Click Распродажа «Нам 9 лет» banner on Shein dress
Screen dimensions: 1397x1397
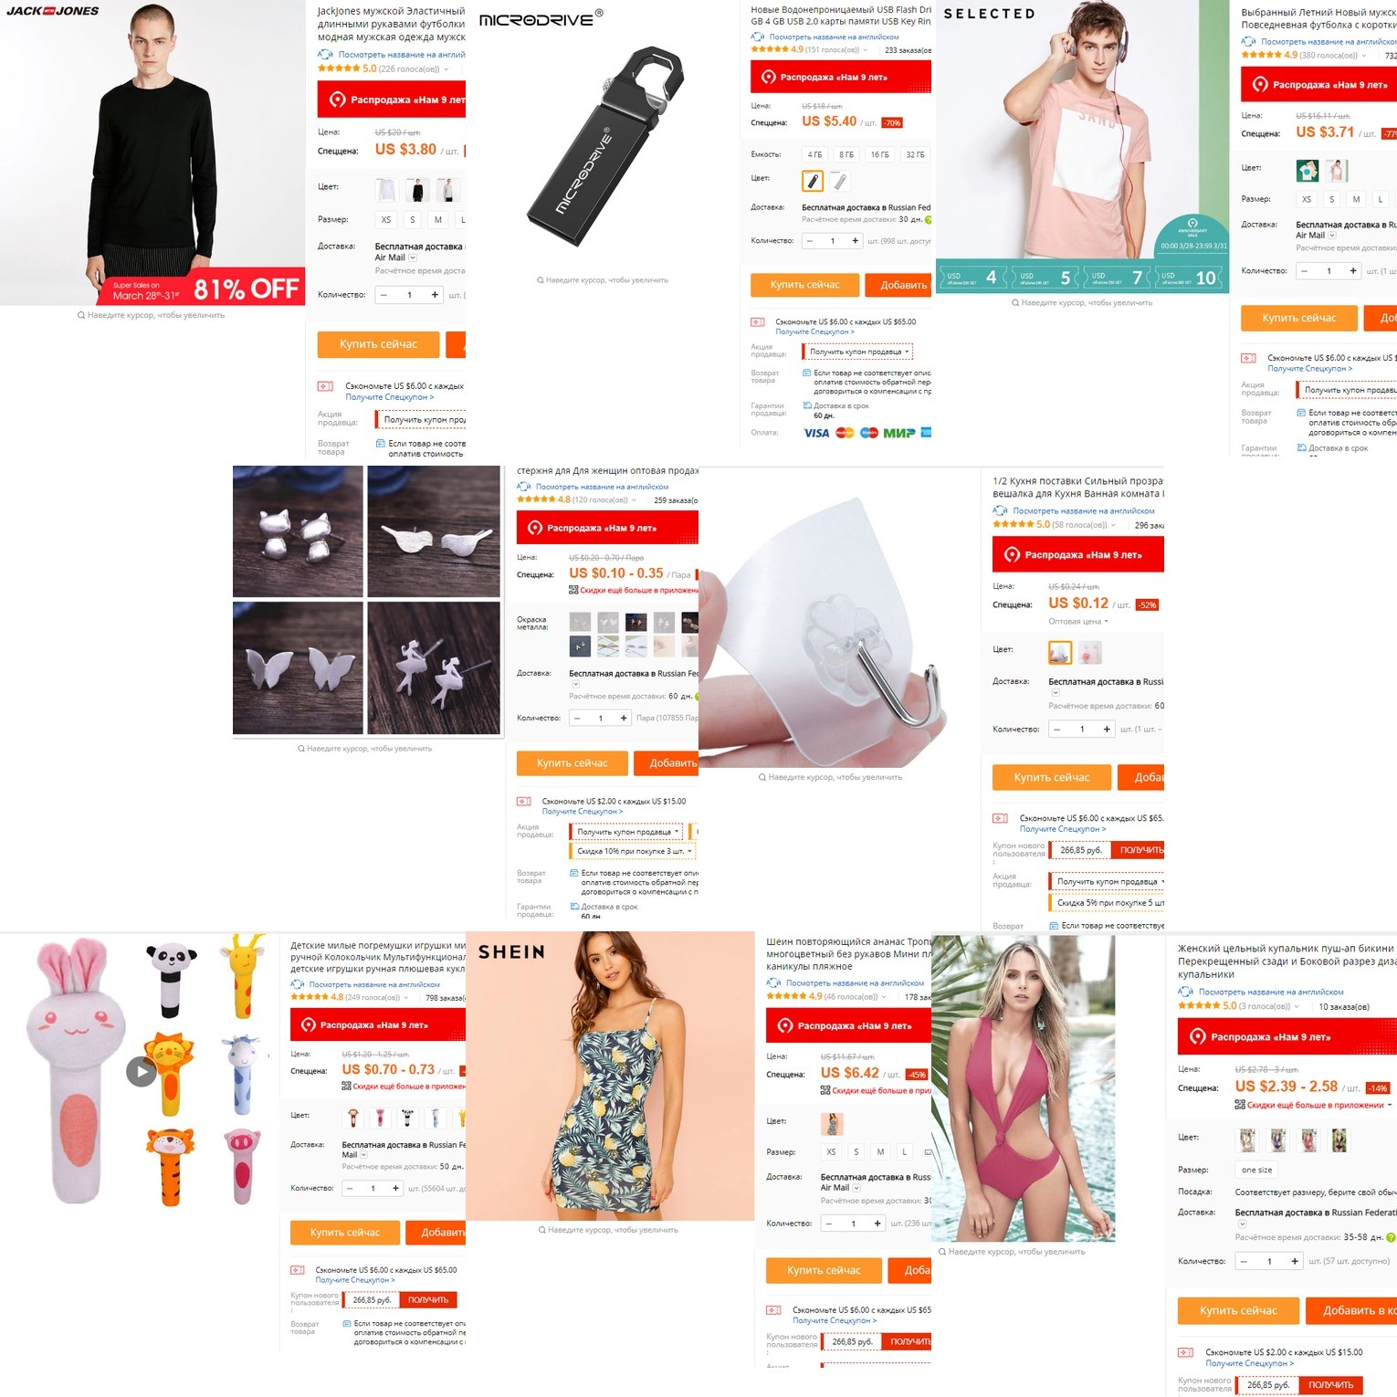848,1025
